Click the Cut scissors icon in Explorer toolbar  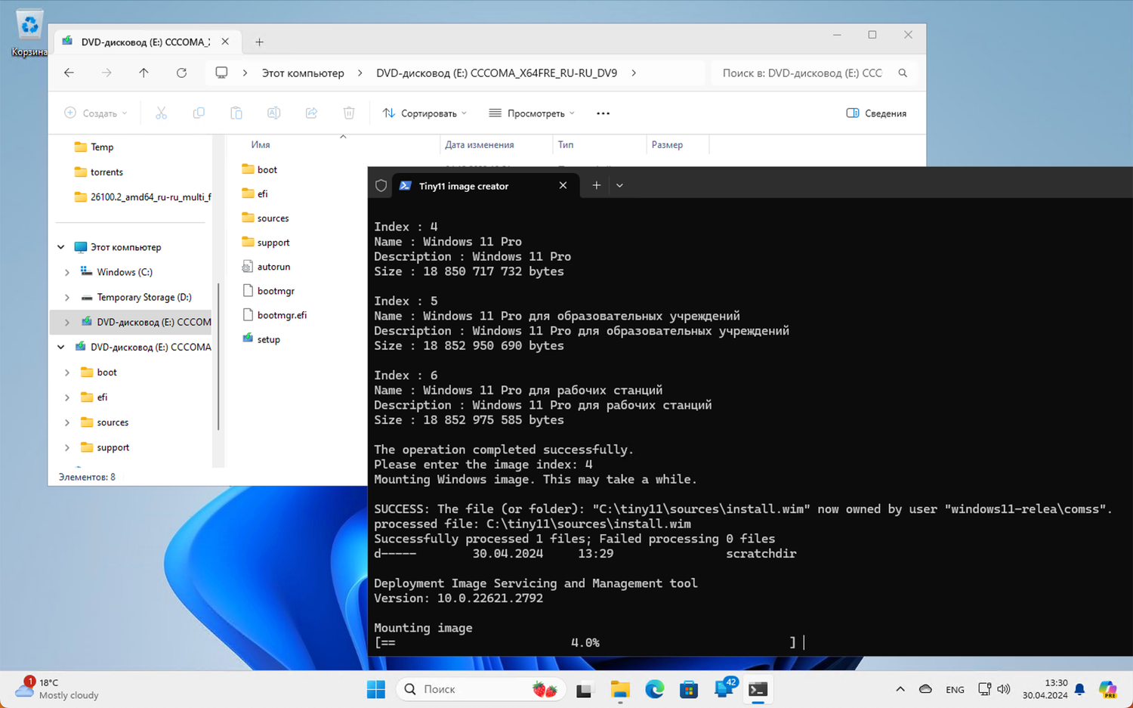[161, 113]
